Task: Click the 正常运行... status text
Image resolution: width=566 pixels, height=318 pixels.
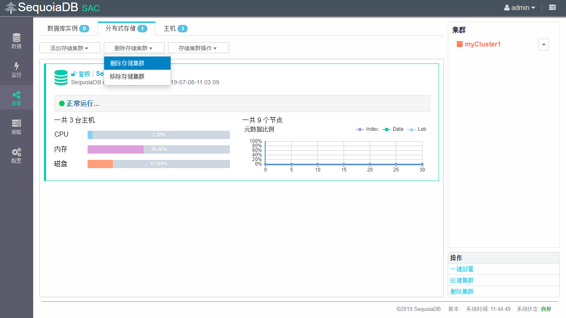Action: 83,103
